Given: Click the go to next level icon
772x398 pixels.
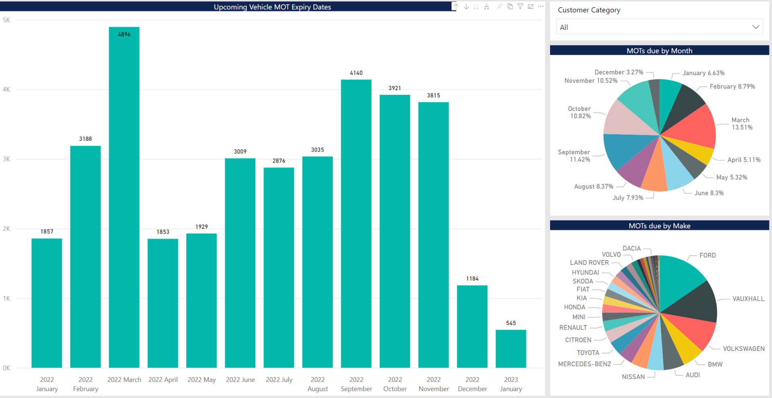Looking at the screenshot, I should tap(476, 6).
